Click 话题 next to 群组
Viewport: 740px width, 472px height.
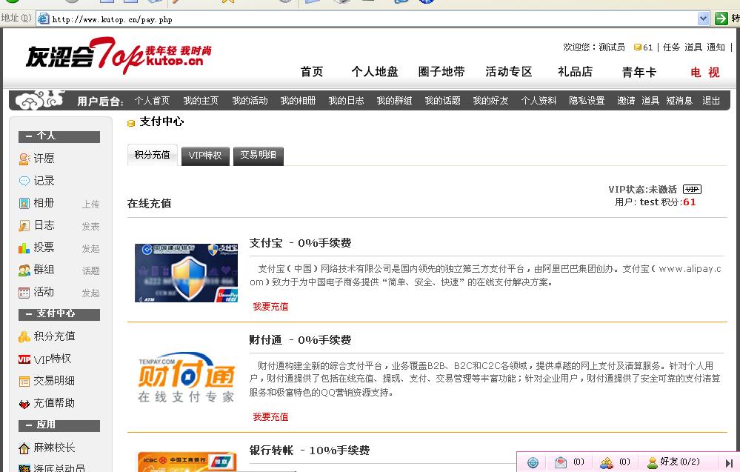coord(90,271)
